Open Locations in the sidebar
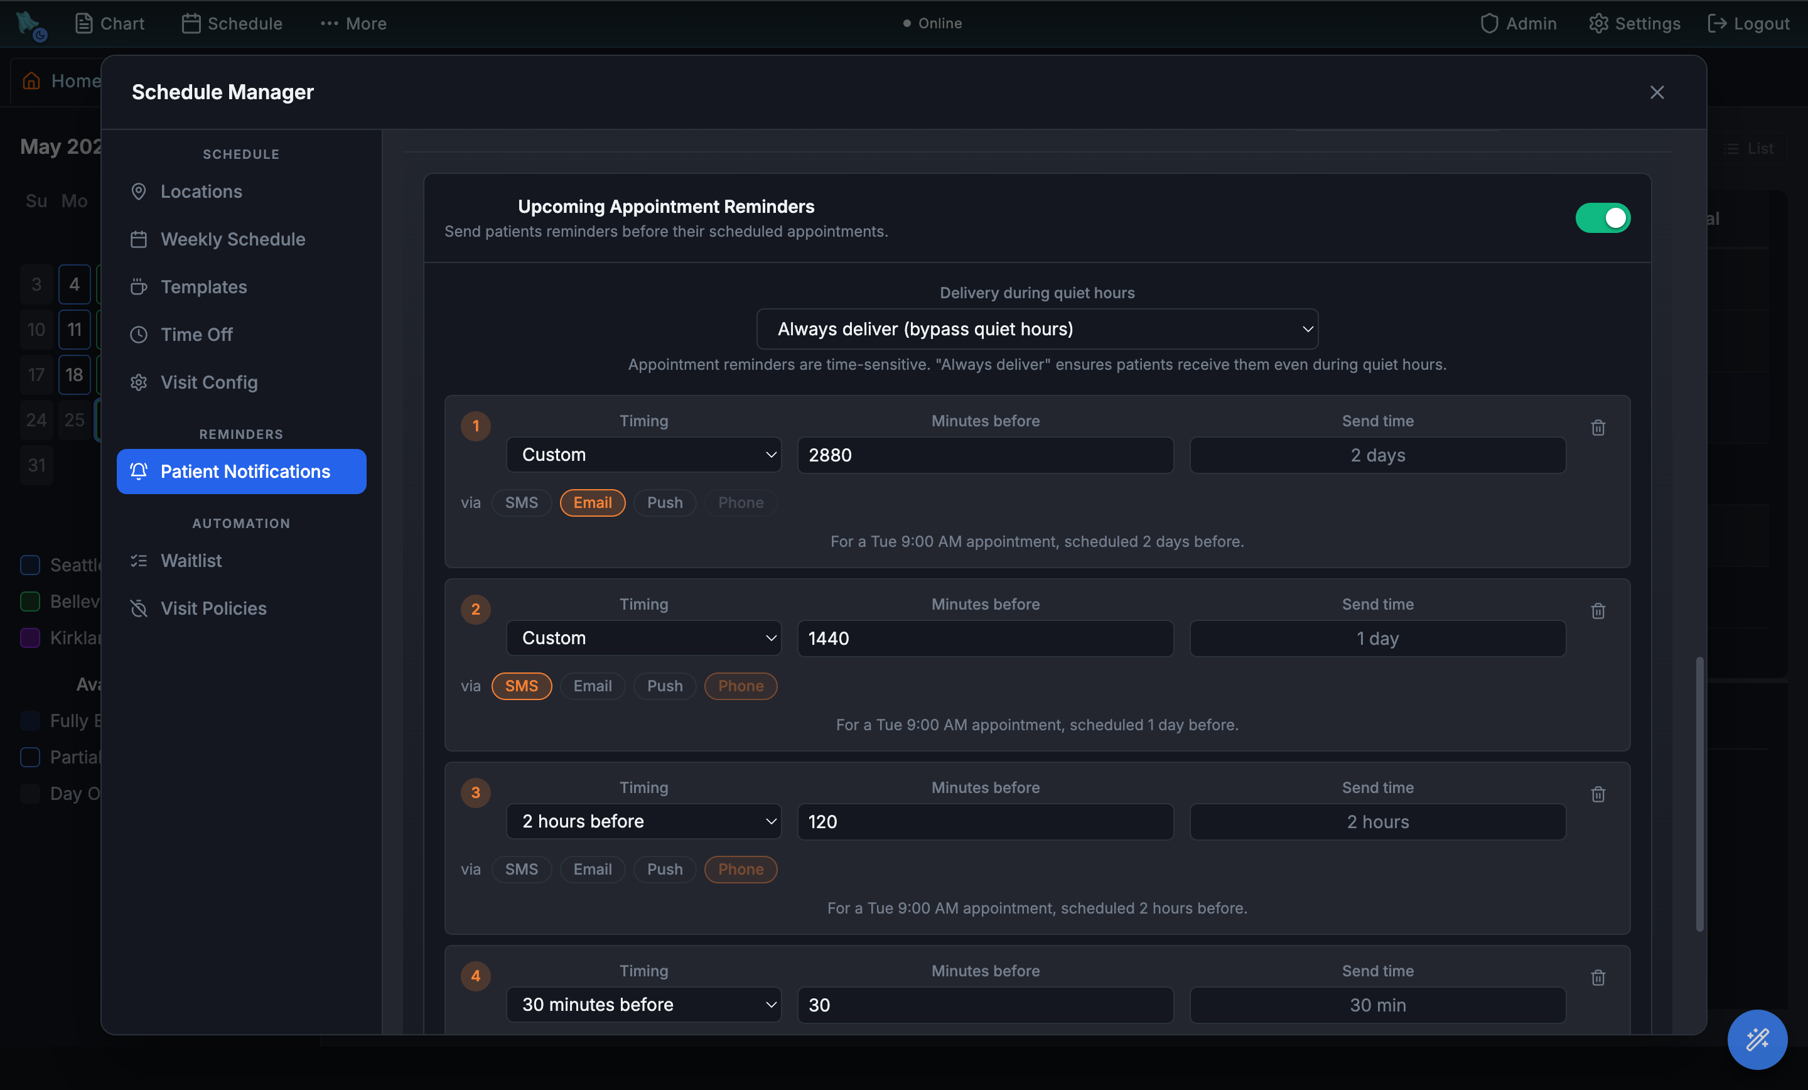 242,192
